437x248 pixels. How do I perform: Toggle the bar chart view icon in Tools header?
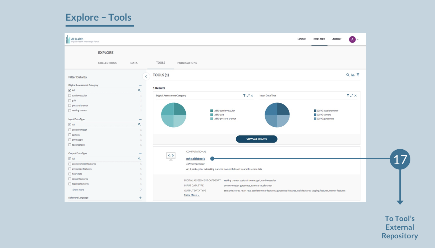tap(353, 75)
